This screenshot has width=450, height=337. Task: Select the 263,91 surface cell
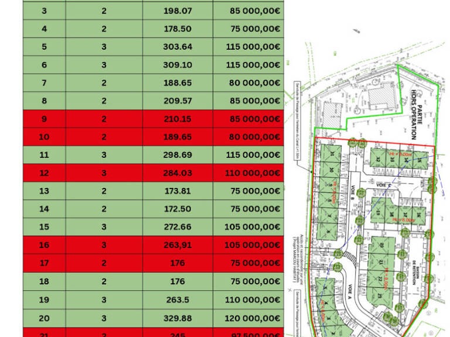[x=178, y=245]
